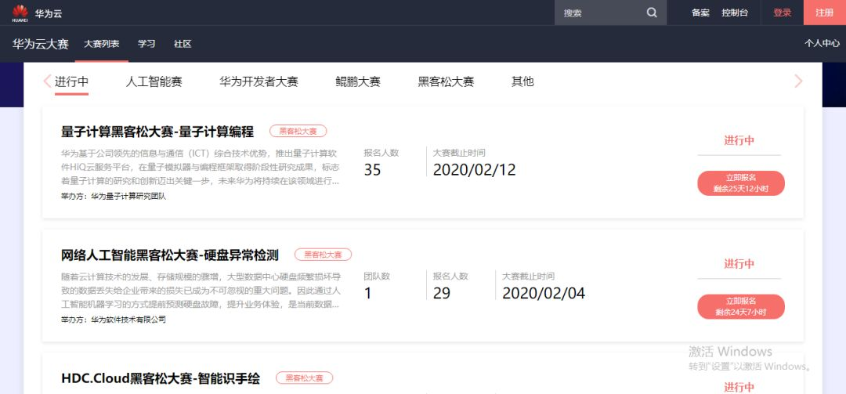This screenshot has width=846, height=394.
Task: Click the quantum contest description paragraph
Action: [201, 167]
